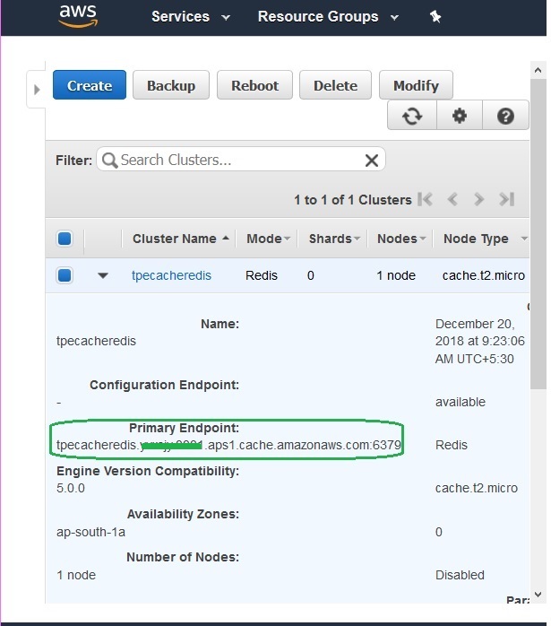
Task: Click the AWS logo home icon
Action: (81, 15)
